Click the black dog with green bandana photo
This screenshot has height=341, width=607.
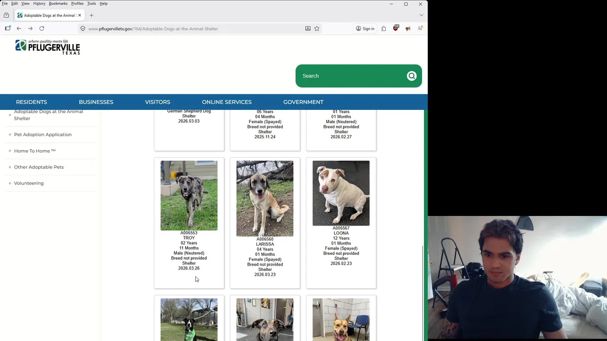pos(189,320)
